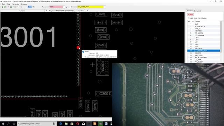Switch board view to Верх side
This screenshot has width=224, height=126.
coord(30,7)
